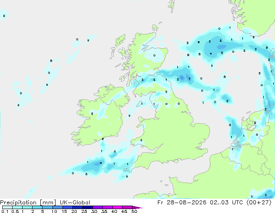Click the 20–25 mm legend color swatch

77,207
